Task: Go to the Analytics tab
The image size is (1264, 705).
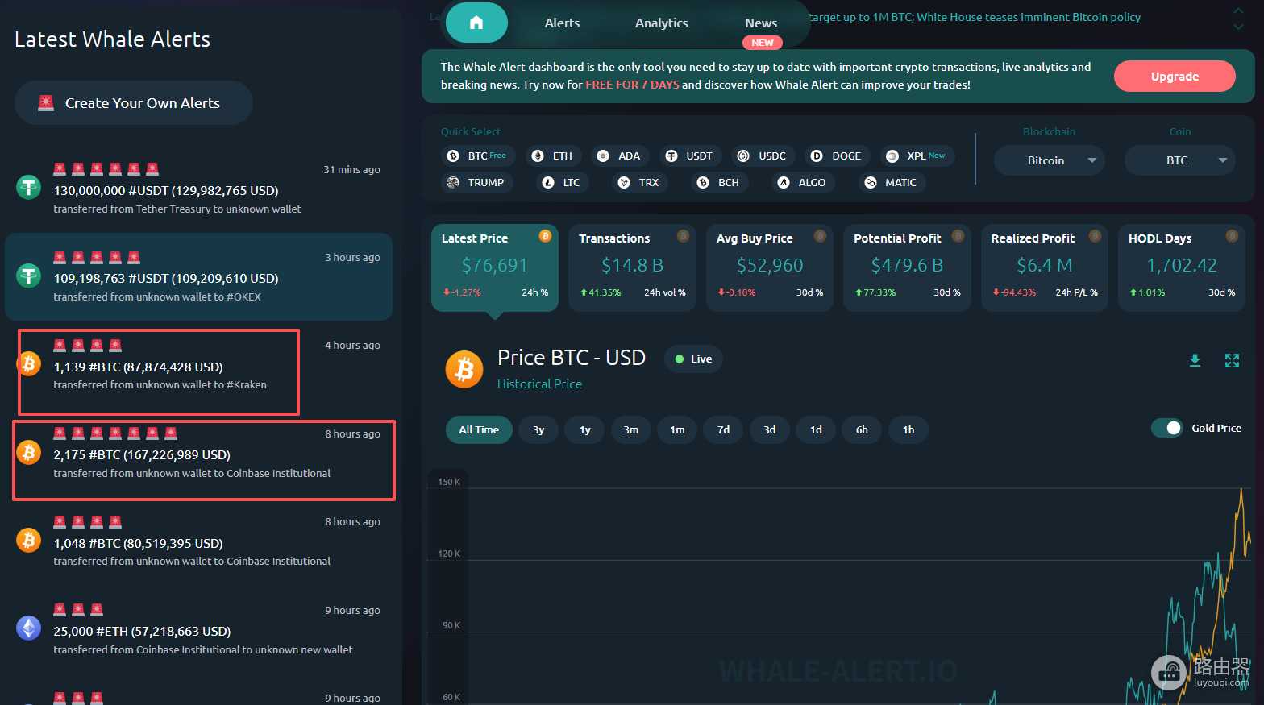Action: pyautogui.click(x=661, y=23)
